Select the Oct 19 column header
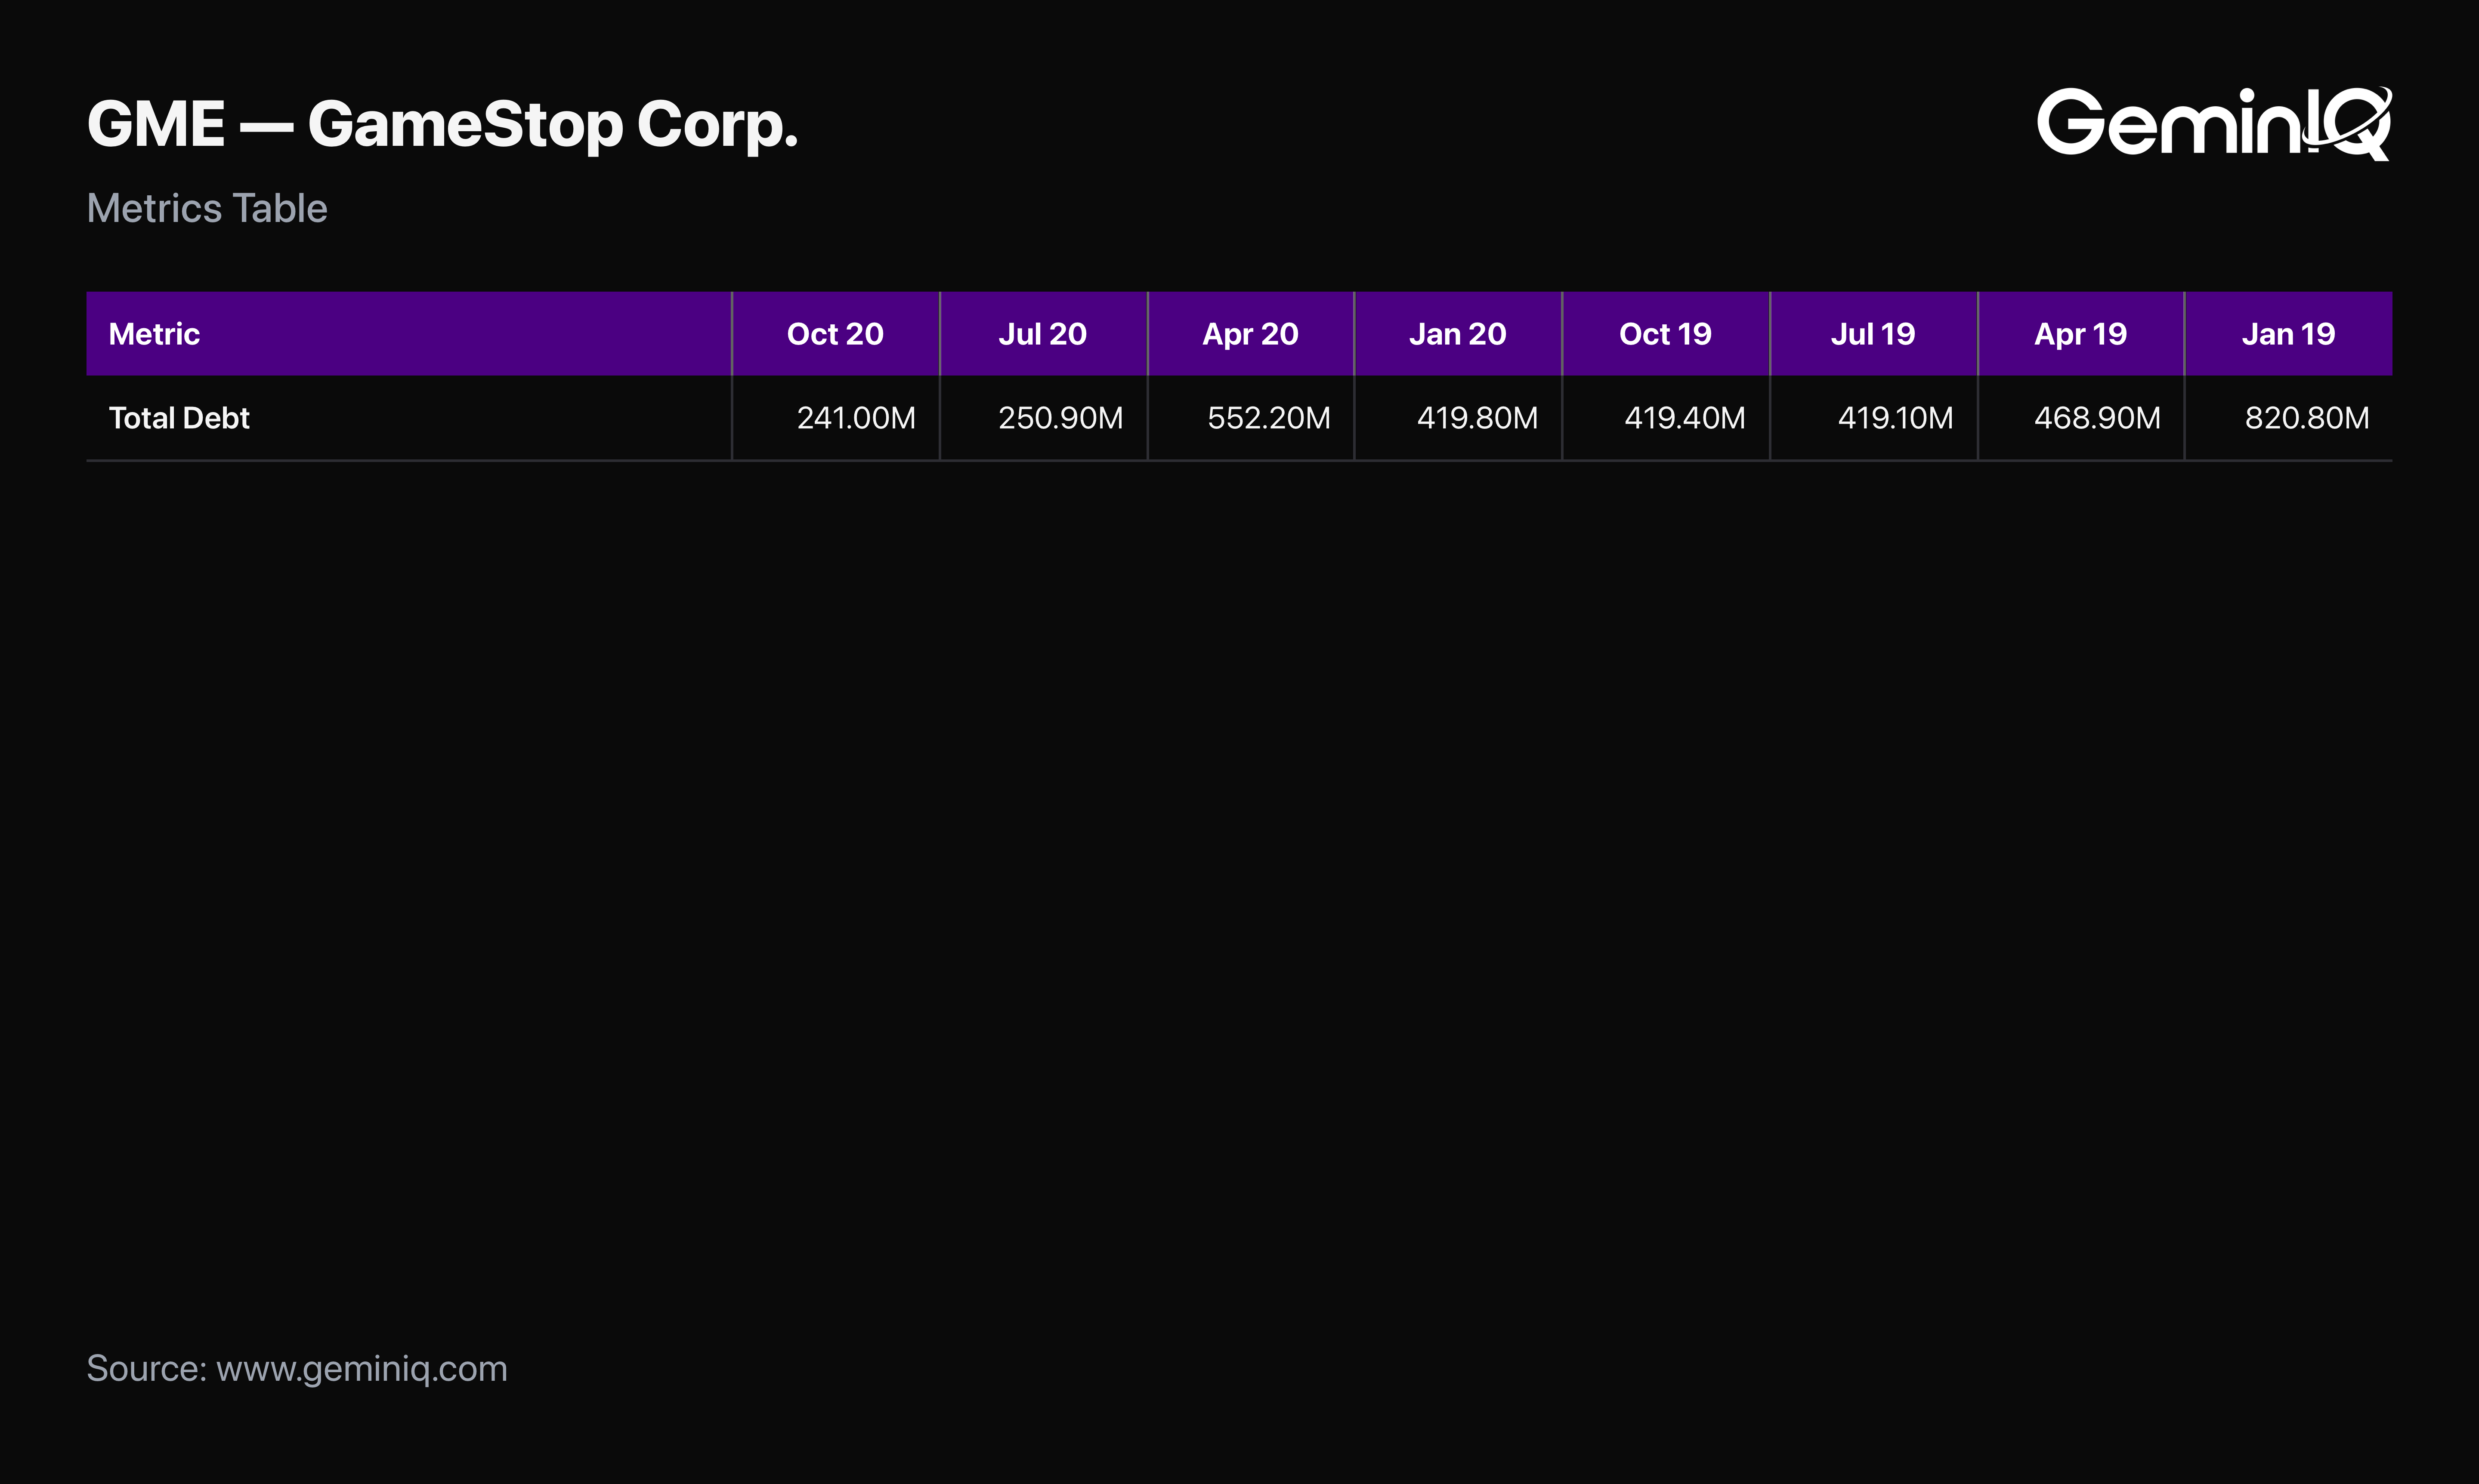Viewport: 2479px width, 1484px height. coord(1666,334)
